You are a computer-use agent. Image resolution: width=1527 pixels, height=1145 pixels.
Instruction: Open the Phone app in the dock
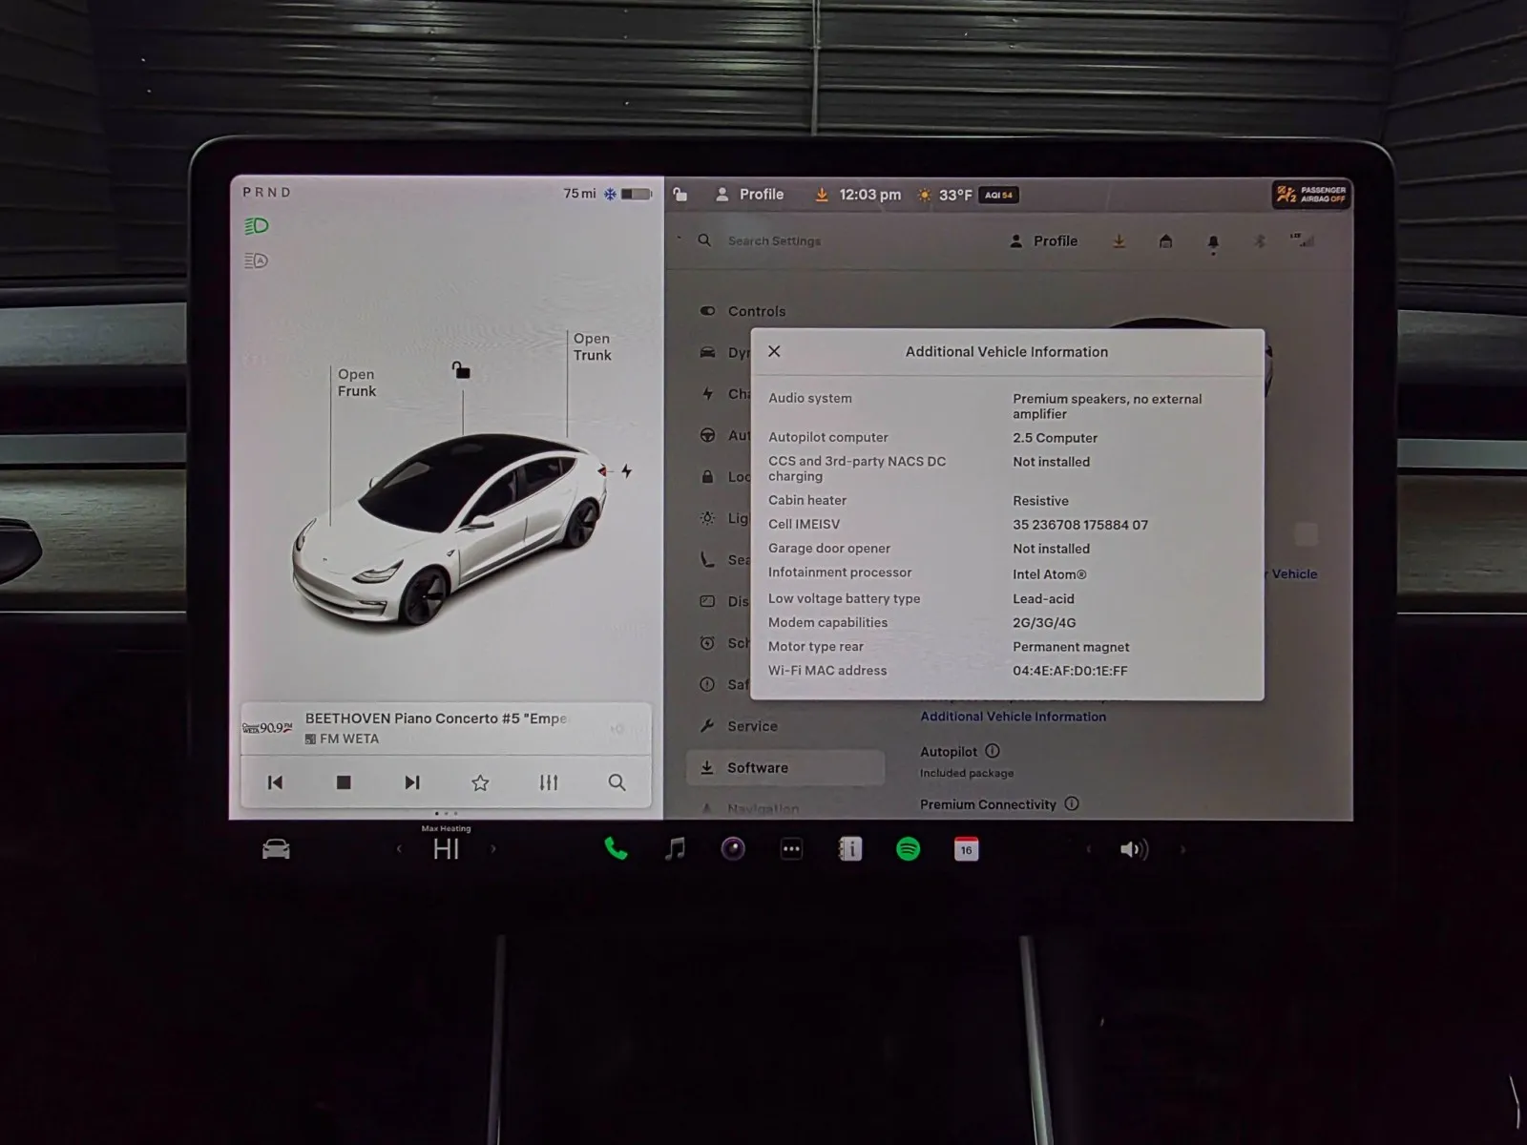click(x=616, y=849)
